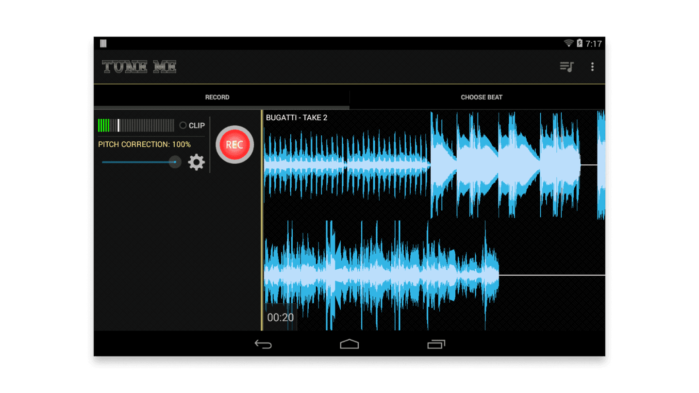The image size is (699, 393).
Task: Switch to the CHOOSE BEAT tab
Action: (x=482, y=97)
